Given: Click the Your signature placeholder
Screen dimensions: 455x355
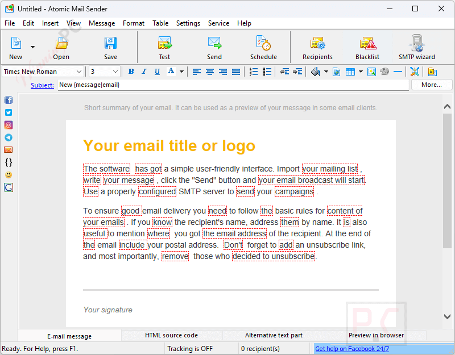Looking at the screenshot, I should click(x=107, y=310).
